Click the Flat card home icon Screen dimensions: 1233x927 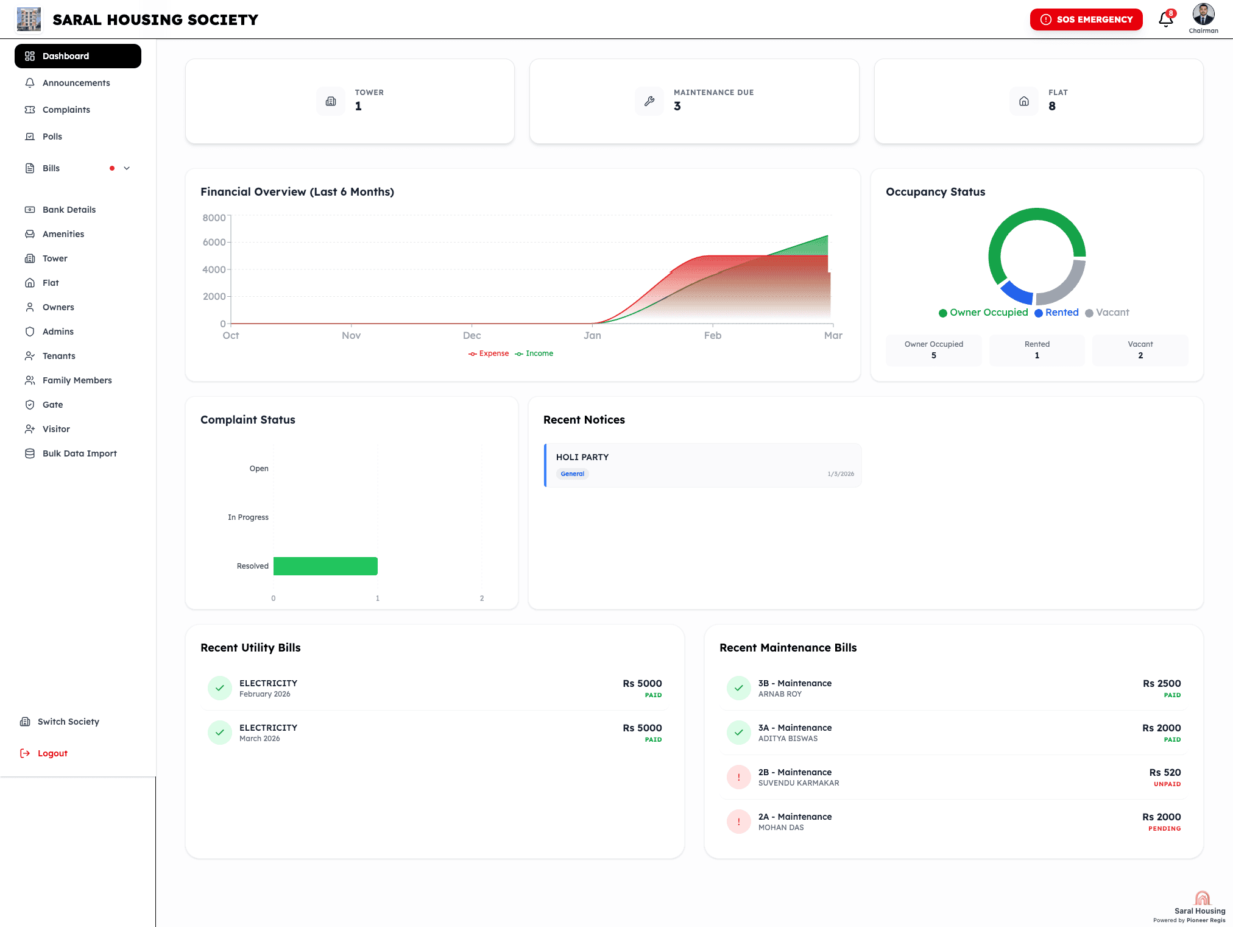click(1024, 101)
